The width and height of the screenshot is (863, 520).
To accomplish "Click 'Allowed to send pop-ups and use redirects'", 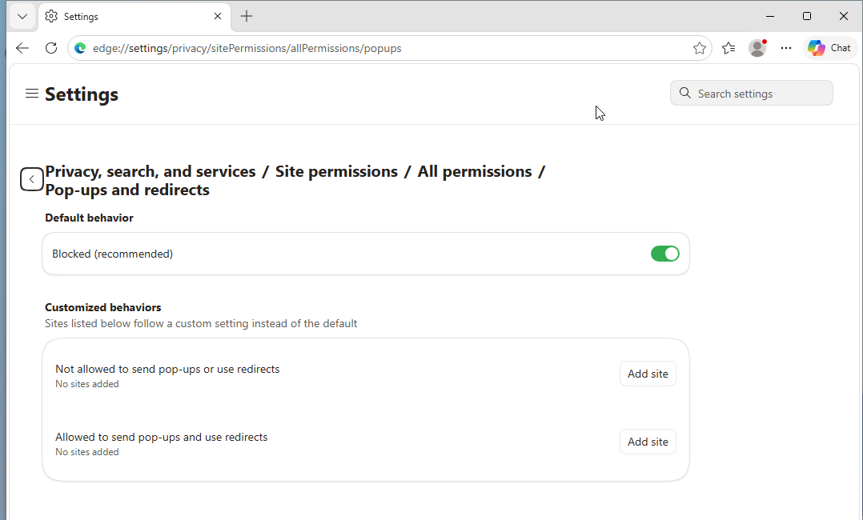I will tap(161, 438).
